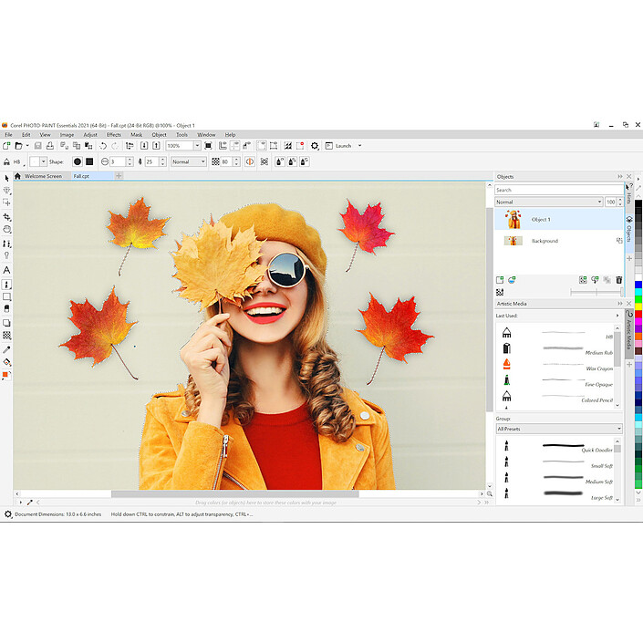The width and height of the screenshot is (643, 643).
Task: Click the Launch button
Action: (343, 146)
